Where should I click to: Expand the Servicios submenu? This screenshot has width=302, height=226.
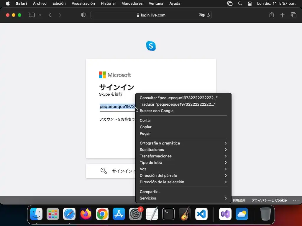[183, 198]
